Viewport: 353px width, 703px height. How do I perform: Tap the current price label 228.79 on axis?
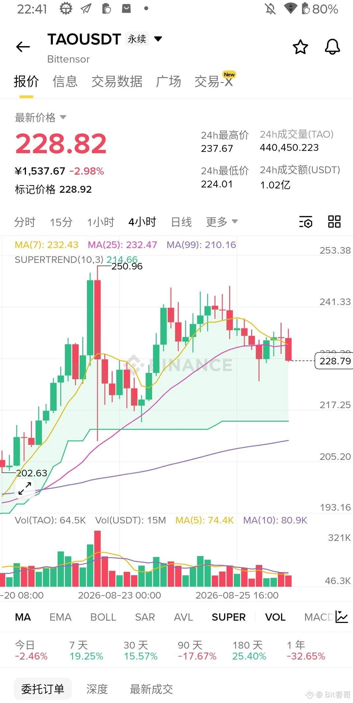pos(334,361)
